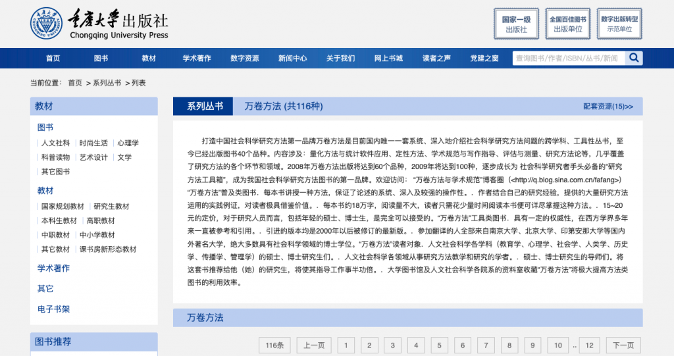Click sidebar heading 学术著作
674x356 pixels.
[53, 268]
